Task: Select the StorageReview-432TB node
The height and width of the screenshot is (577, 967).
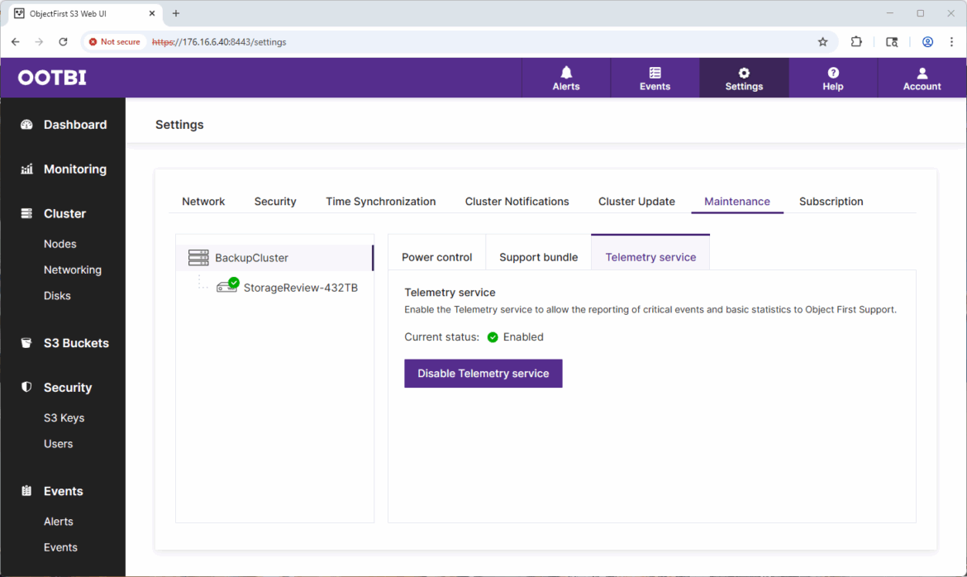Action: (300, 288)
